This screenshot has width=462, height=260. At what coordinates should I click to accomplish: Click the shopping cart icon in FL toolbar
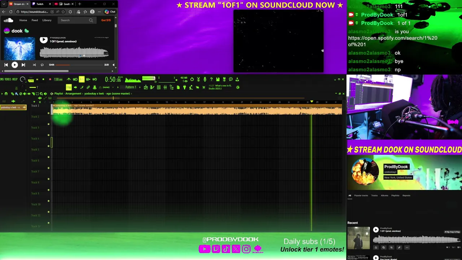tap(204, 87)
